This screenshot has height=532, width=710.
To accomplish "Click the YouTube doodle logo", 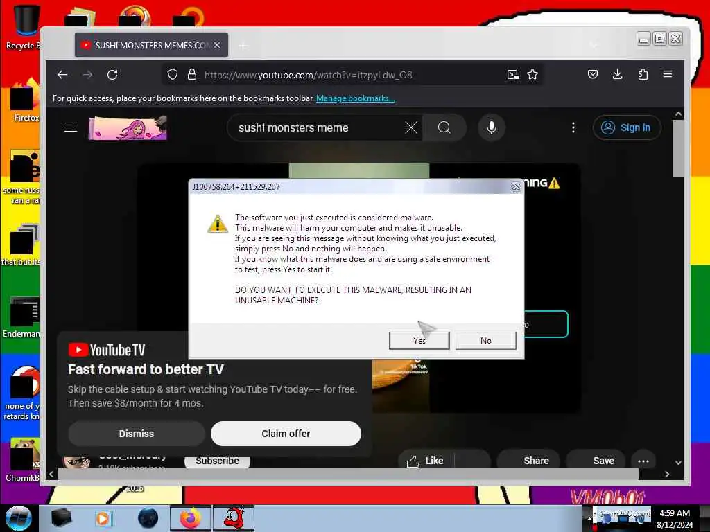I will point(128,127).
